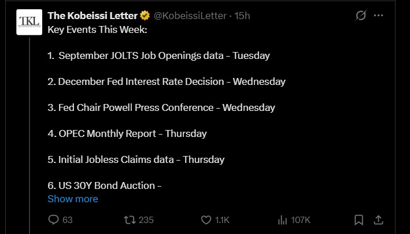
Task: Click the OPEC Monthly Report line
Action: tap(127, 133)
